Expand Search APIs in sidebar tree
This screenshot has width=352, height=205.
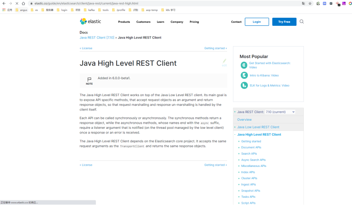pyautogui.click(x=239, y=154)
